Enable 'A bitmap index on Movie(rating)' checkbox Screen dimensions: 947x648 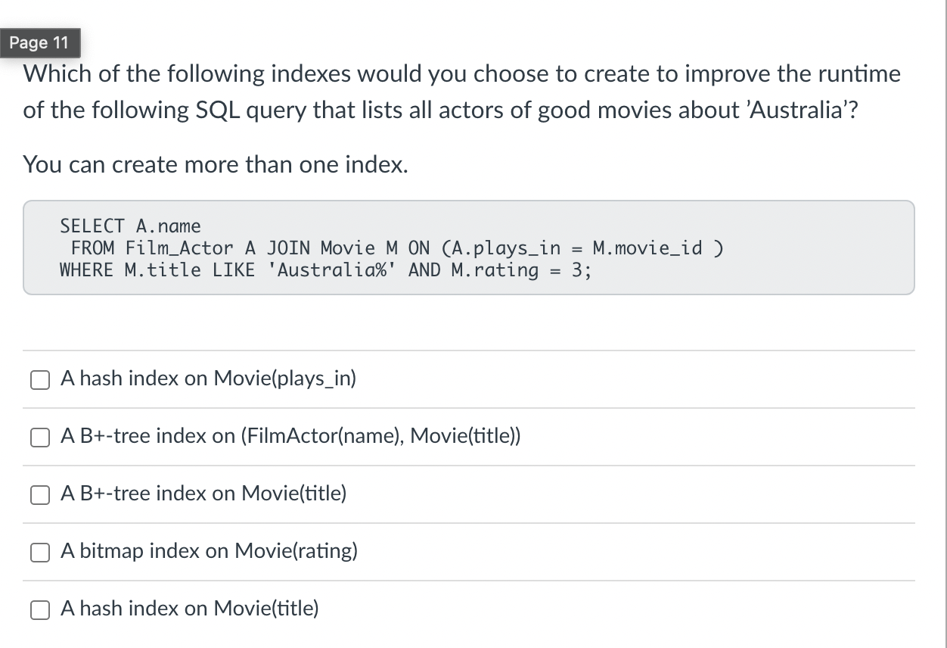tap(41, 552)
